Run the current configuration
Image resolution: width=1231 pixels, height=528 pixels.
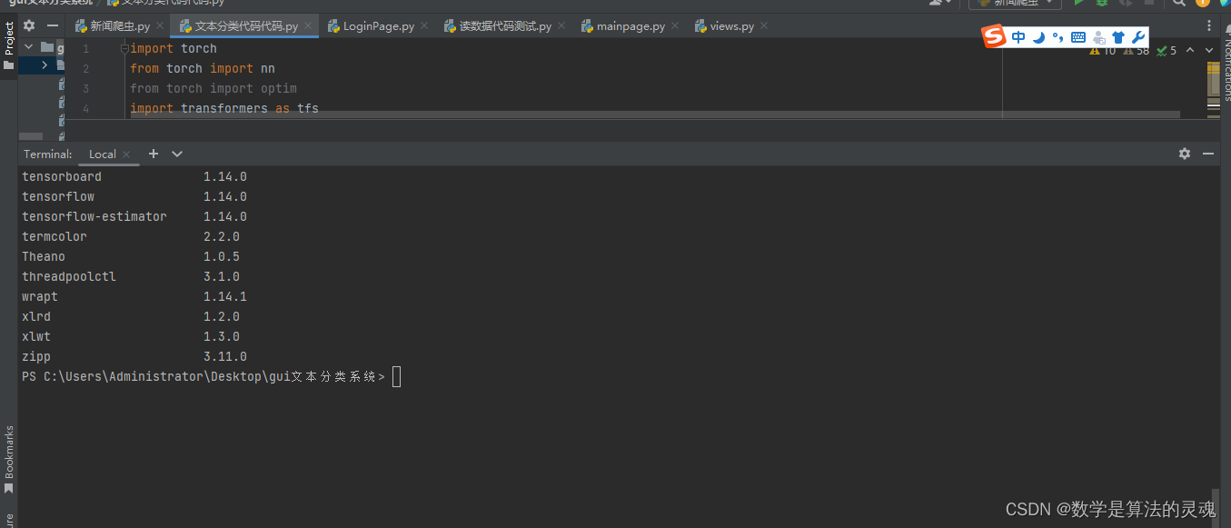pos(1079,3)
